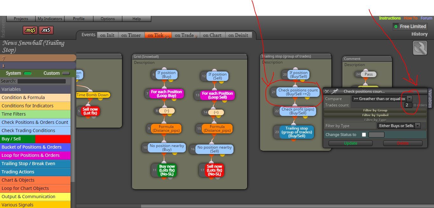Toggle the orders checkbox

click(x=415, y=105)
